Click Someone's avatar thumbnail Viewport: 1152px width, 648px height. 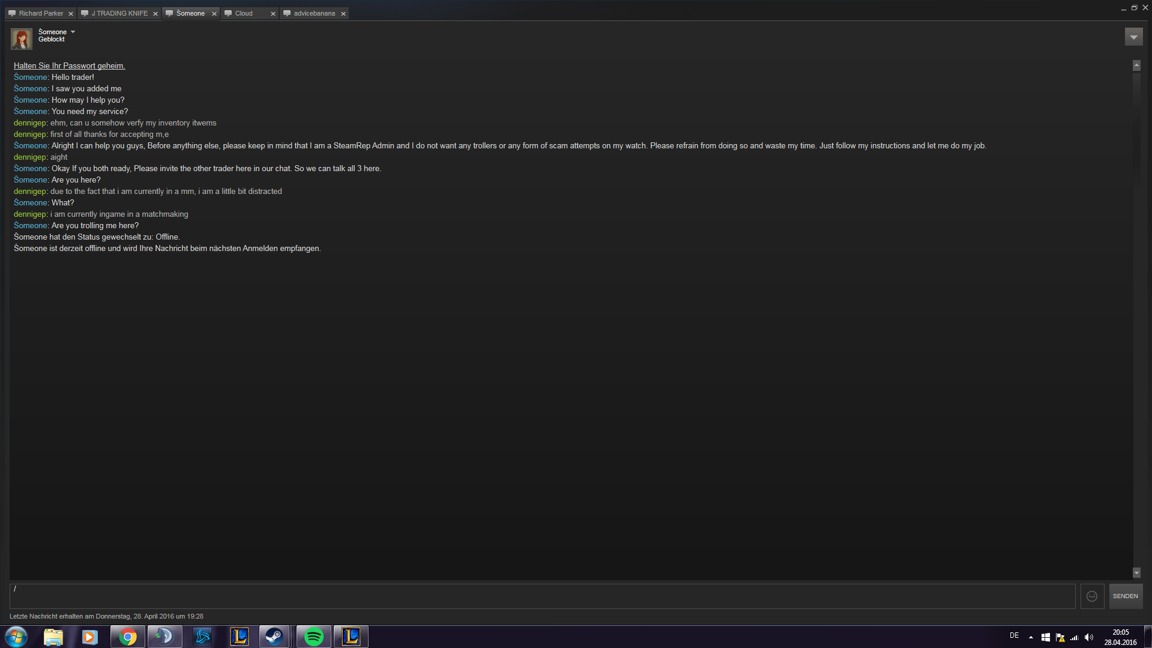coord(22,39)
